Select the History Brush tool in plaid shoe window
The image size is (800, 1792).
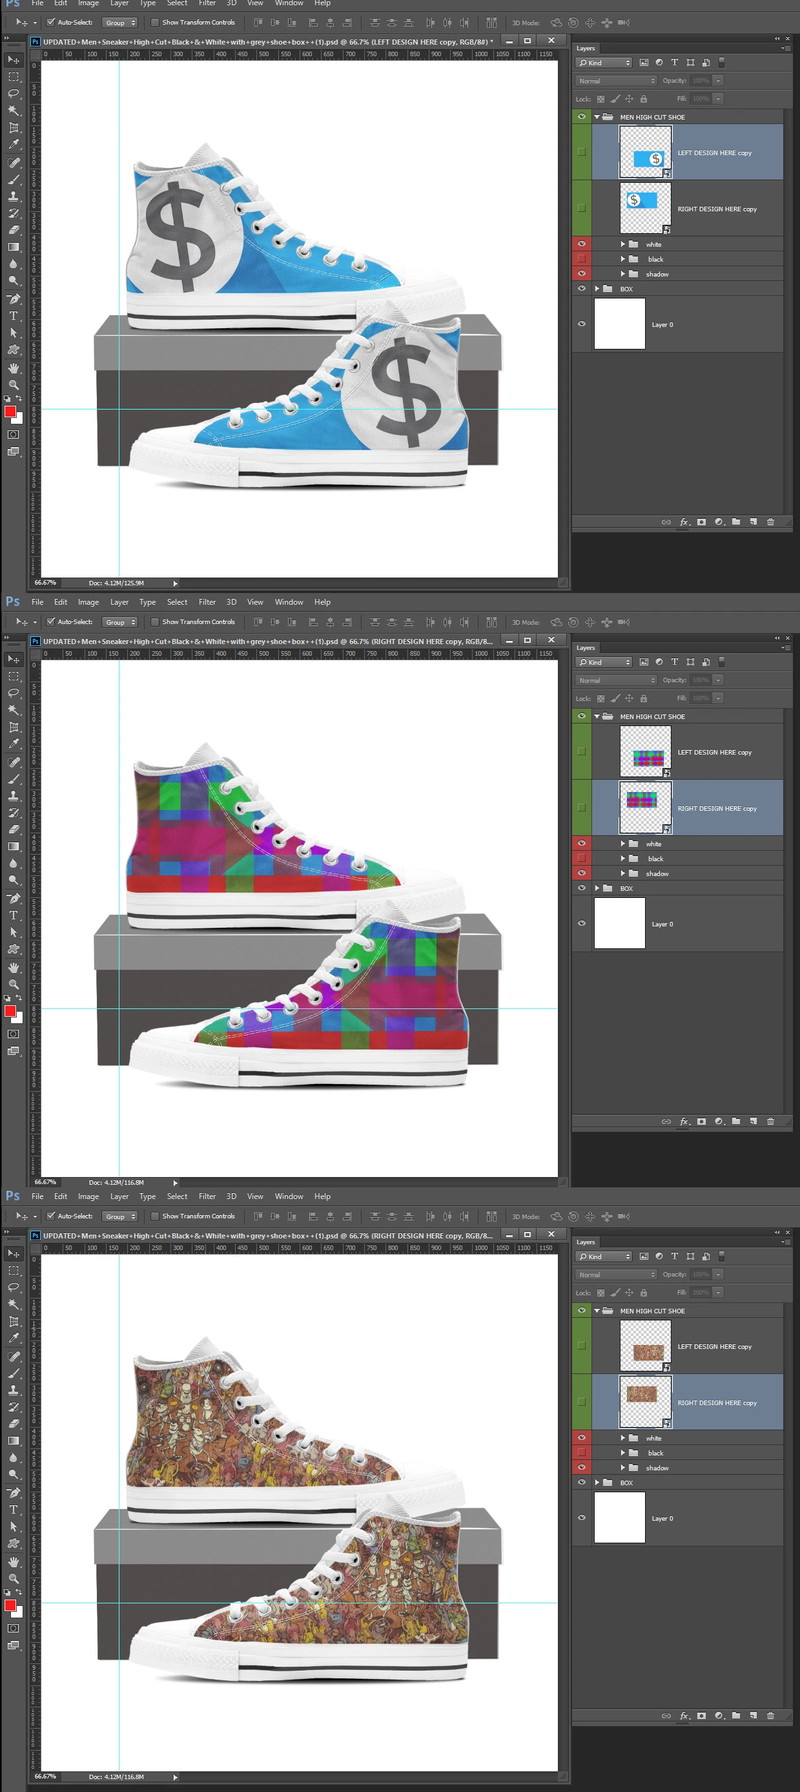pyautogui.click(x=13, y=813)
